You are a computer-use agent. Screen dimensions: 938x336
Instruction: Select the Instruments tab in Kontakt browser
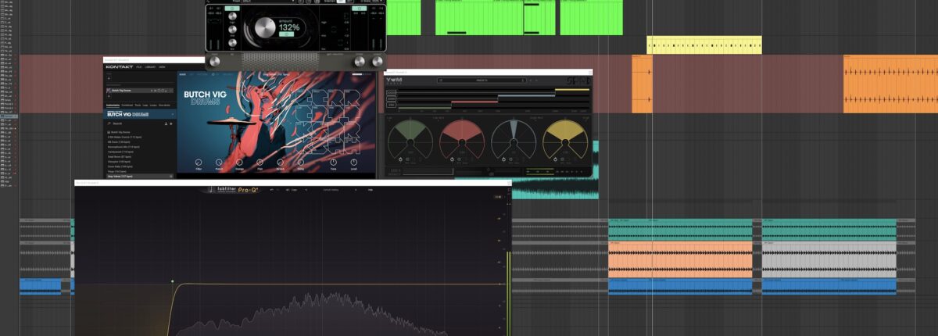[x=114, y=104]
